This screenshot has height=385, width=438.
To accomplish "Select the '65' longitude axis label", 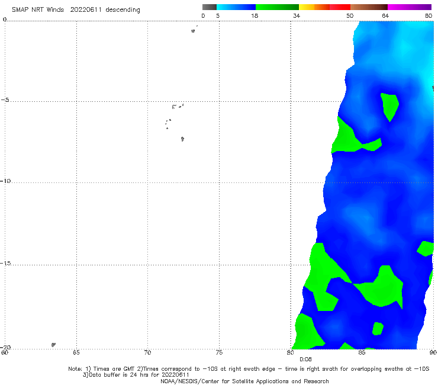I will (76, 352).
